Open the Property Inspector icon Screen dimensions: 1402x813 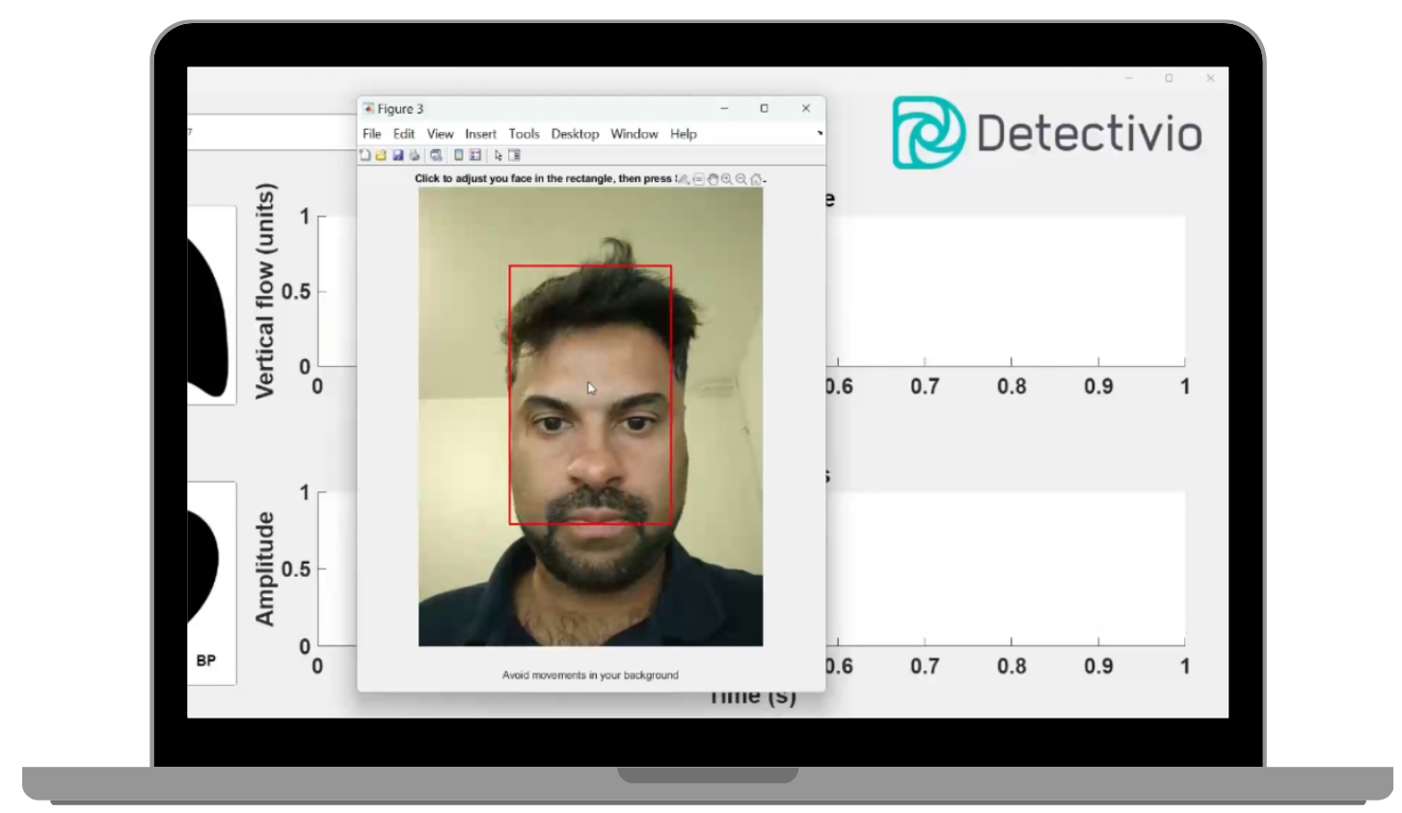coord(514,155)
